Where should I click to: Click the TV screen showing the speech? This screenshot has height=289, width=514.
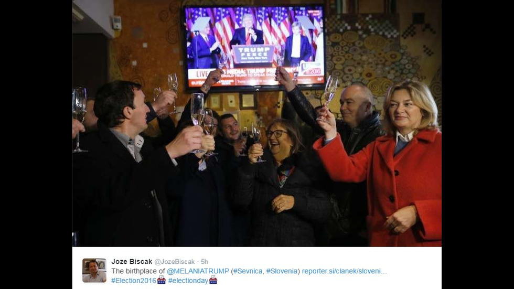pyautogui.click(x=255, y=48)
